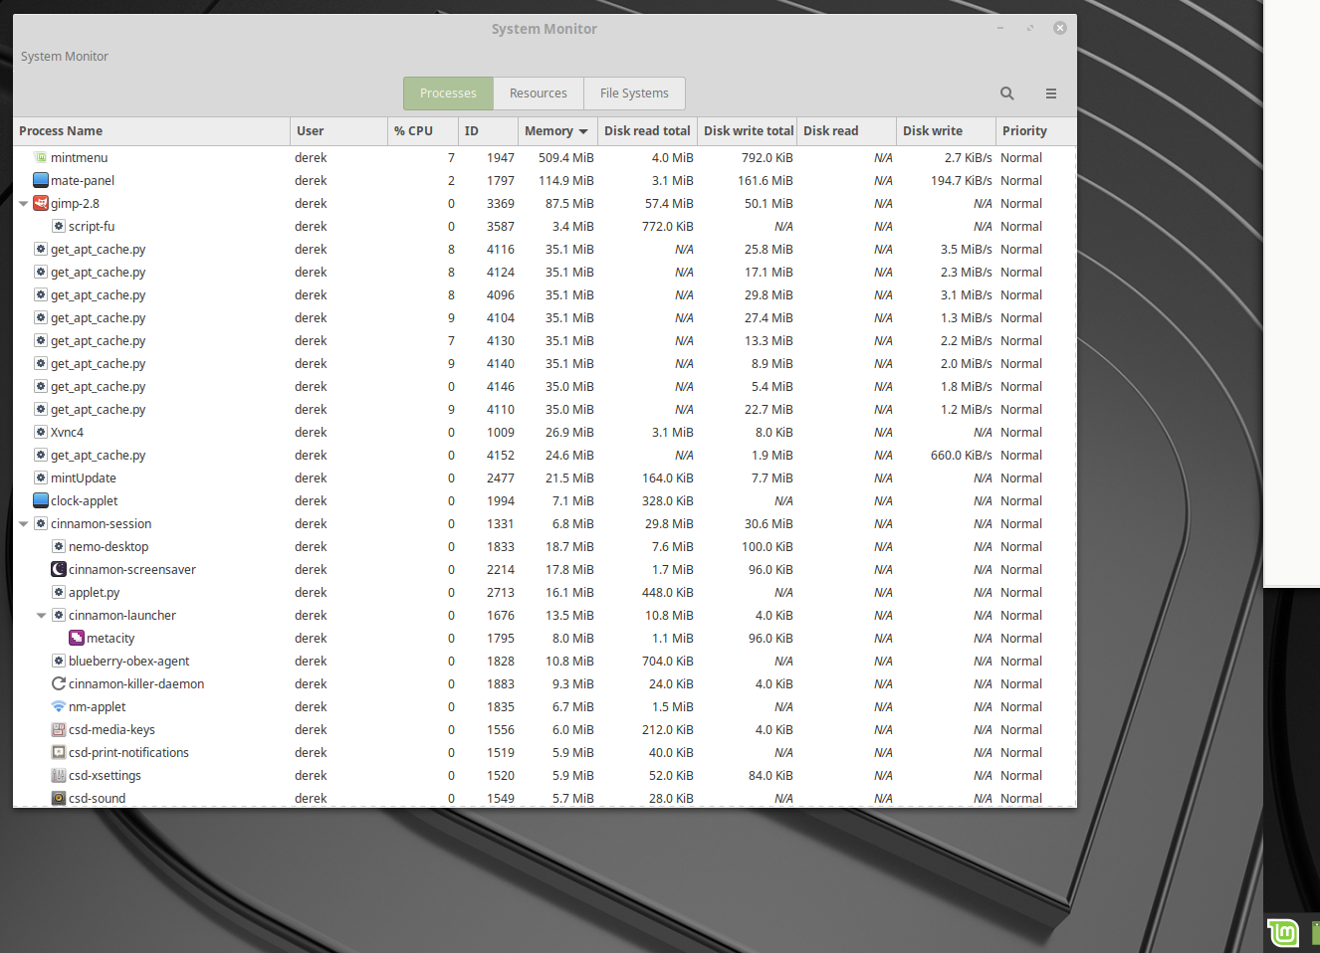Select the nm-applet process name

pos(98,706)
